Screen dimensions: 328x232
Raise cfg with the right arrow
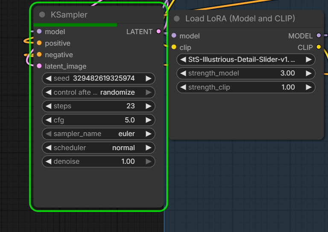(149, 120)
